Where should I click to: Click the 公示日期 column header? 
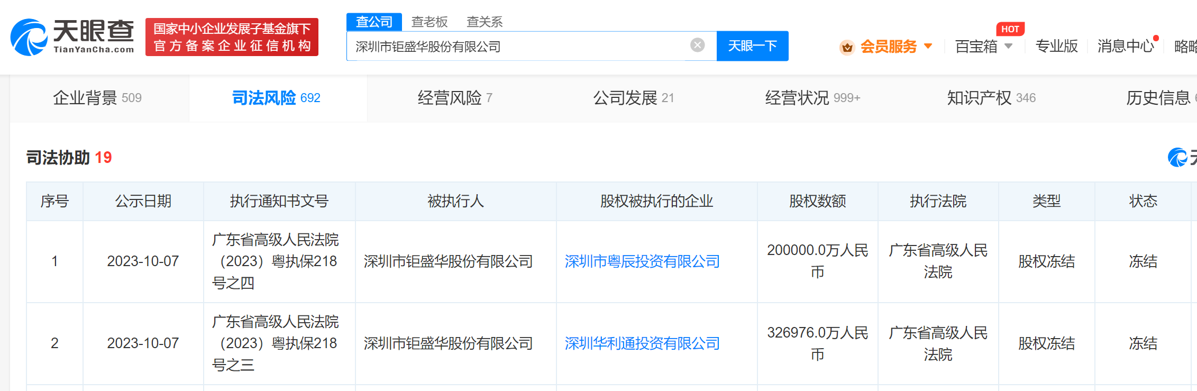click(143, 201)
